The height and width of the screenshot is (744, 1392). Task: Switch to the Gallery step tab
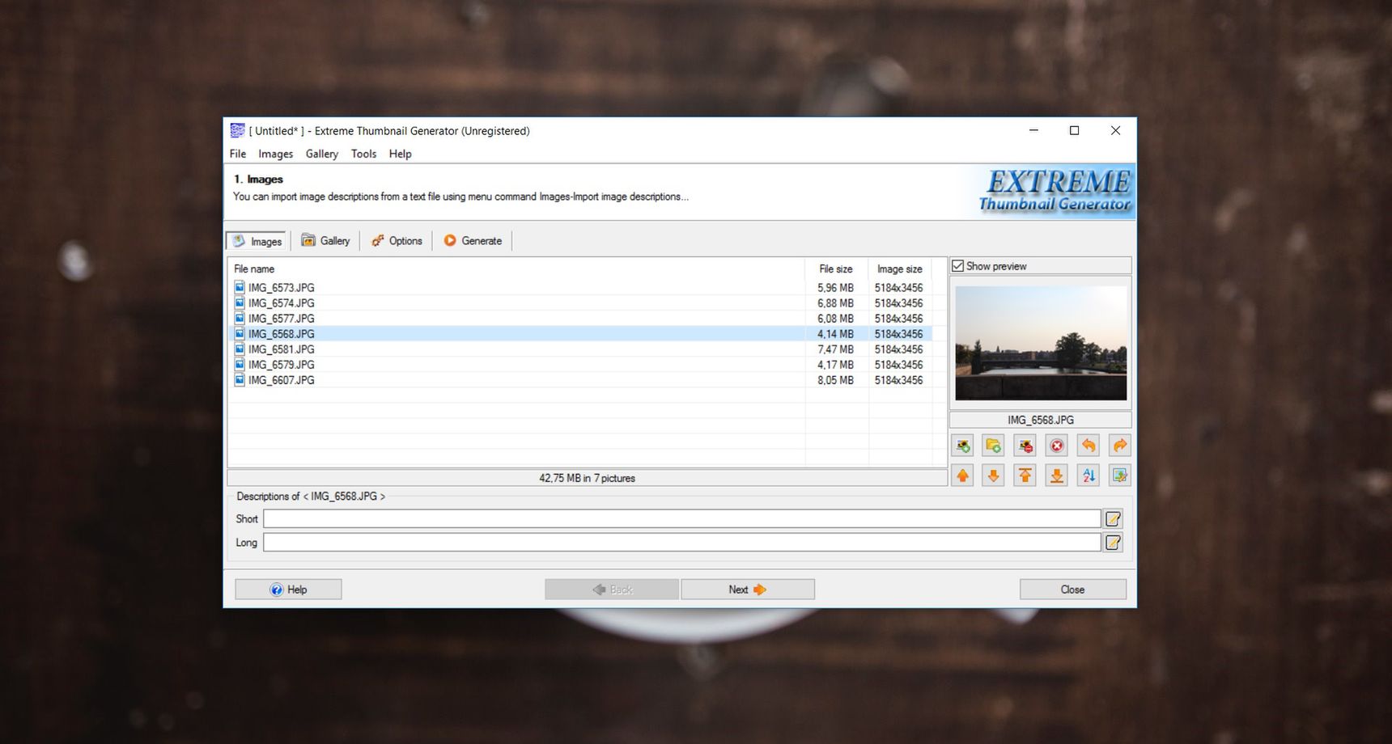(x=325, y=241)
